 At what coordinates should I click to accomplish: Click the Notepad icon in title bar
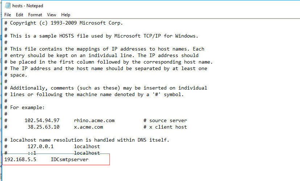7,5
